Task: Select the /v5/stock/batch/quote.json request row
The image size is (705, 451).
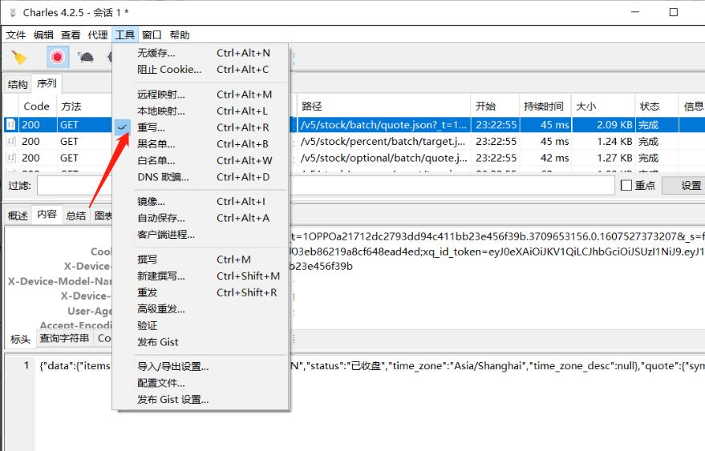Action: click(x=355, y=125)
